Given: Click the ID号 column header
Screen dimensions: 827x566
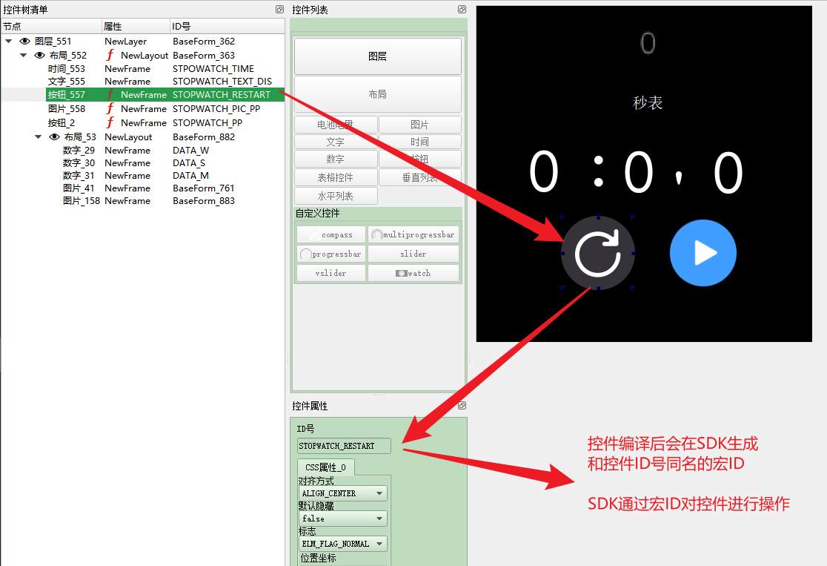Looking at the screenshot, I should (x=227, y=27).
